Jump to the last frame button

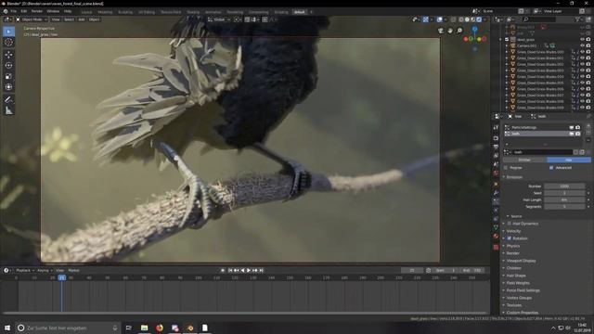(261, 270)
